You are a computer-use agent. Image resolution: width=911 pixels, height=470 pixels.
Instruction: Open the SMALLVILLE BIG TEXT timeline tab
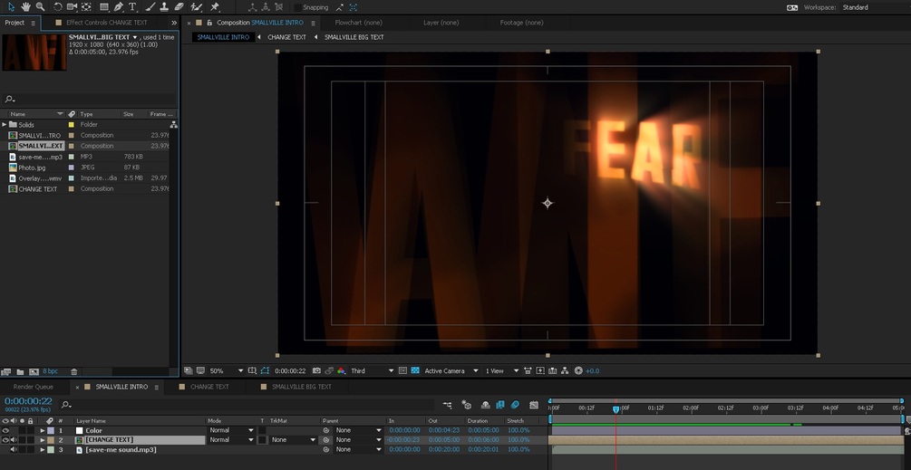302,387
